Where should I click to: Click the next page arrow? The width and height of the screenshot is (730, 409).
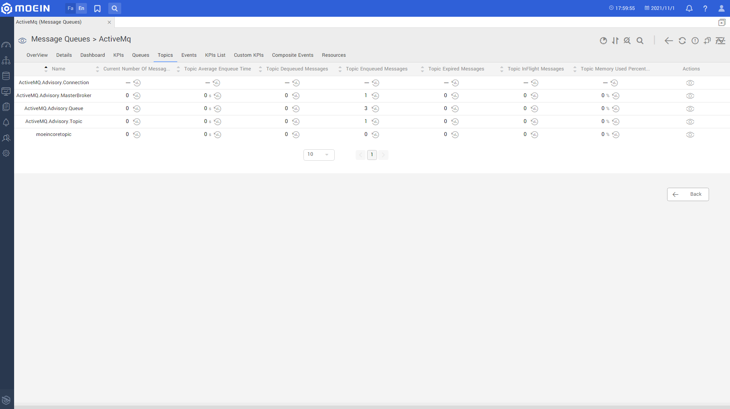point(383,155)
